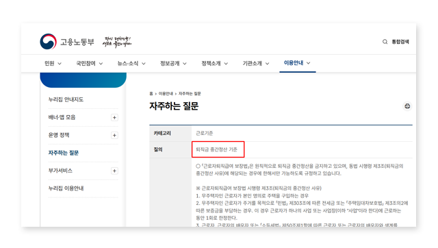Viewport: 438px width, 248px height.
Task: Open 통합검색 search link
Action: coord(400,42)
